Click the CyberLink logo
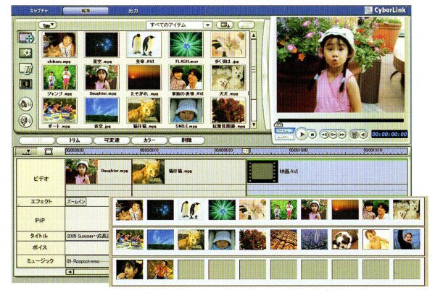435x293 pixels. pyautogui.click(x=386, y=11)
